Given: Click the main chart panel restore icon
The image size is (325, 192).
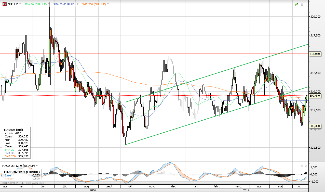Looking at the screenshot, I should pos(302,5).
